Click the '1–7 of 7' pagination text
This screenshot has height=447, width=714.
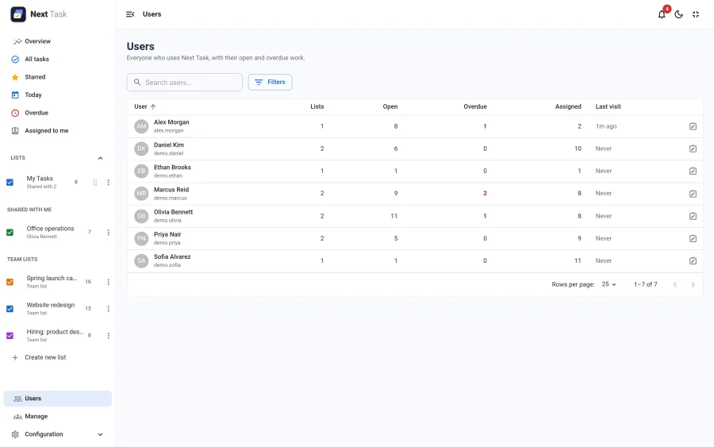tap(645, 284)
